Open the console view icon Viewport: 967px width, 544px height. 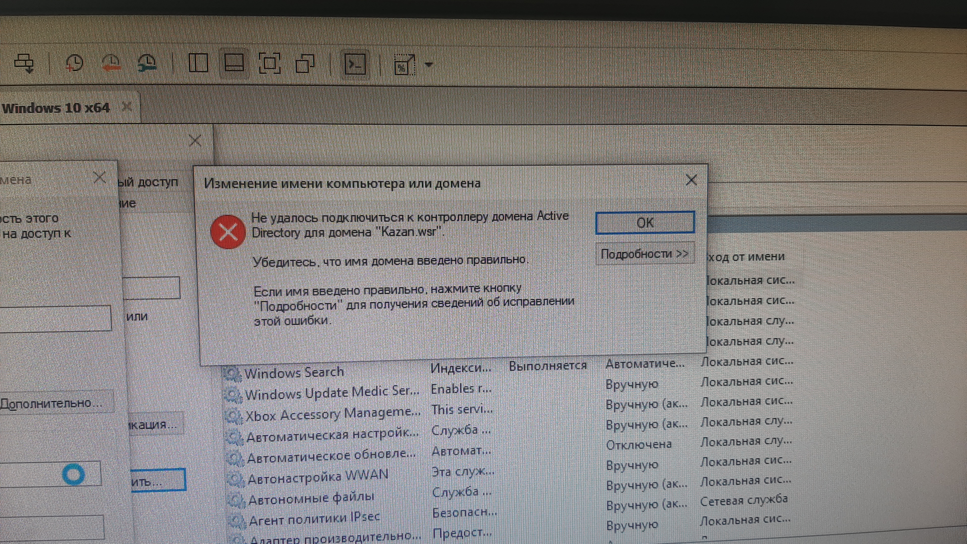[355, 64]
